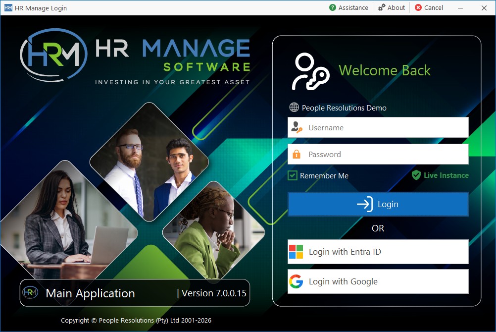Click the photo of two men in suits

point(149,162)
